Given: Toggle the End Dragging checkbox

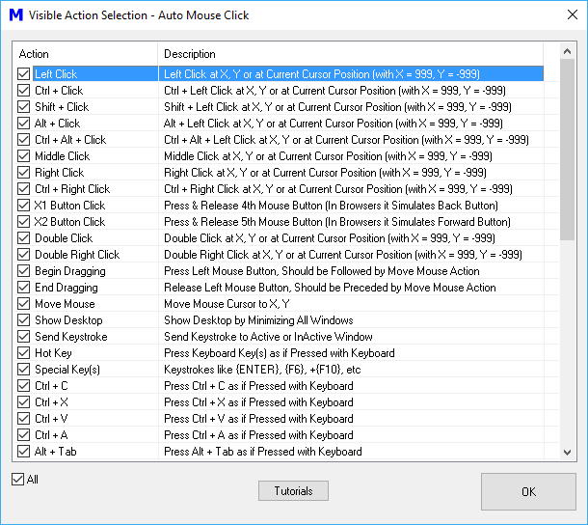Looking at the screenshot, I should pos(24,288).
